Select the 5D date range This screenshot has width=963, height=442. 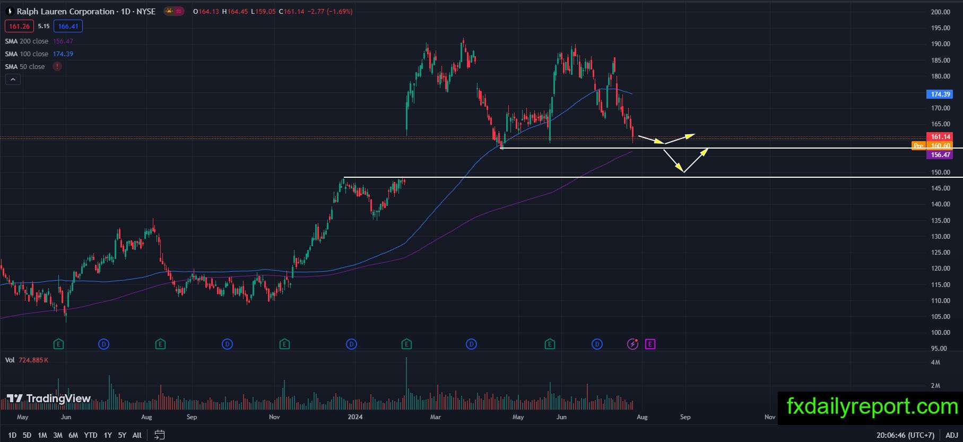tap(27, 435)
